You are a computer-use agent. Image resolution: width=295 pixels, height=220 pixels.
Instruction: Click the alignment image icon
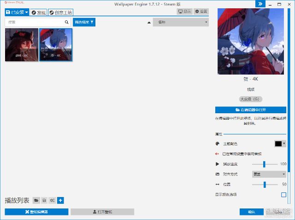(217, 174)
